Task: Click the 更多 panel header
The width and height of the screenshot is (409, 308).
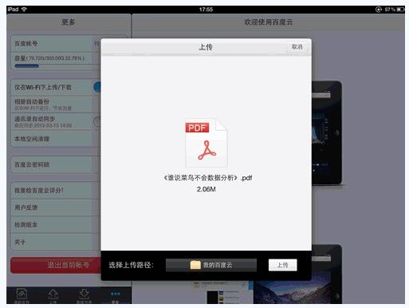Action: [69, 22]
